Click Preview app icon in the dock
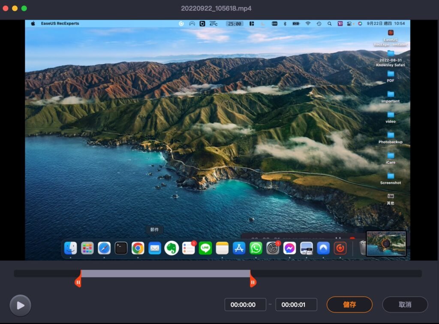Screen dimensions: 439x324 click(306, 248)
